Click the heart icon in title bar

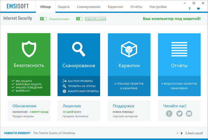click(198, 9)
